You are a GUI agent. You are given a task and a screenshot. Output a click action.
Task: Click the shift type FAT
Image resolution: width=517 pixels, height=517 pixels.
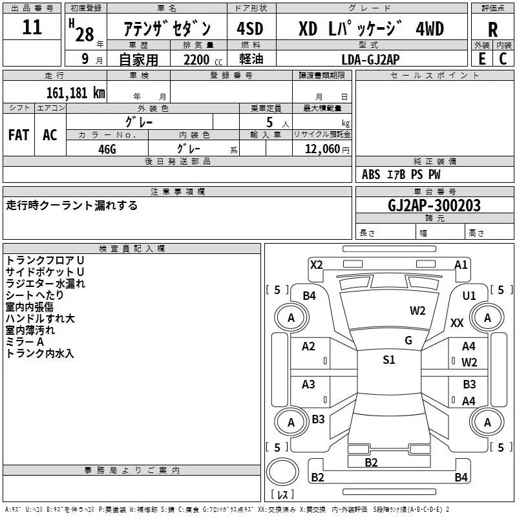coord(19,135)
